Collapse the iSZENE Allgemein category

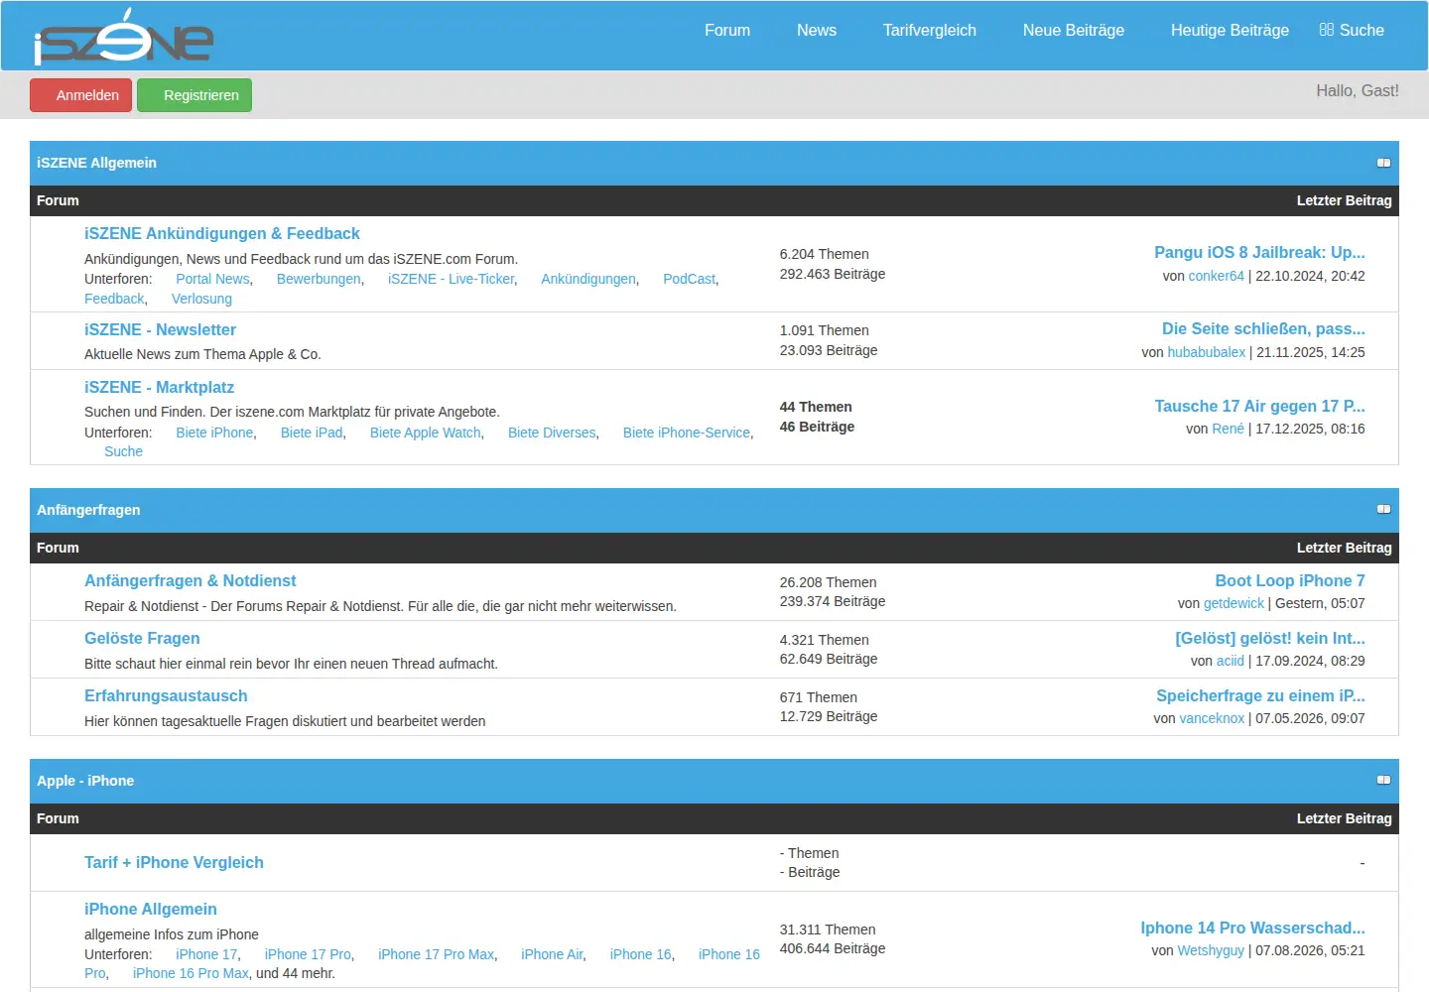click(1383, 163)
